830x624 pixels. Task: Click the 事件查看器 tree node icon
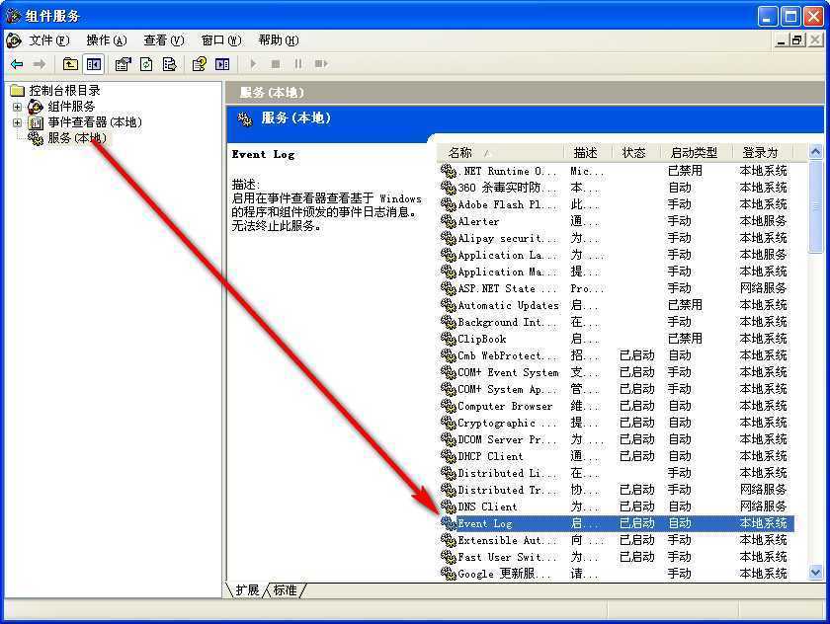tap(36, 122)
